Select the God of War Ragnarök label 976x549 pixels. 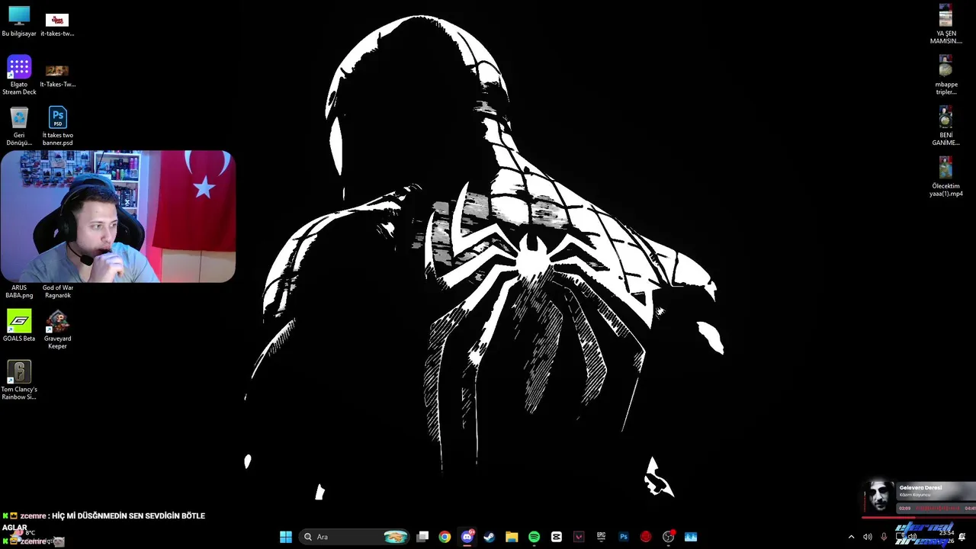57,291
